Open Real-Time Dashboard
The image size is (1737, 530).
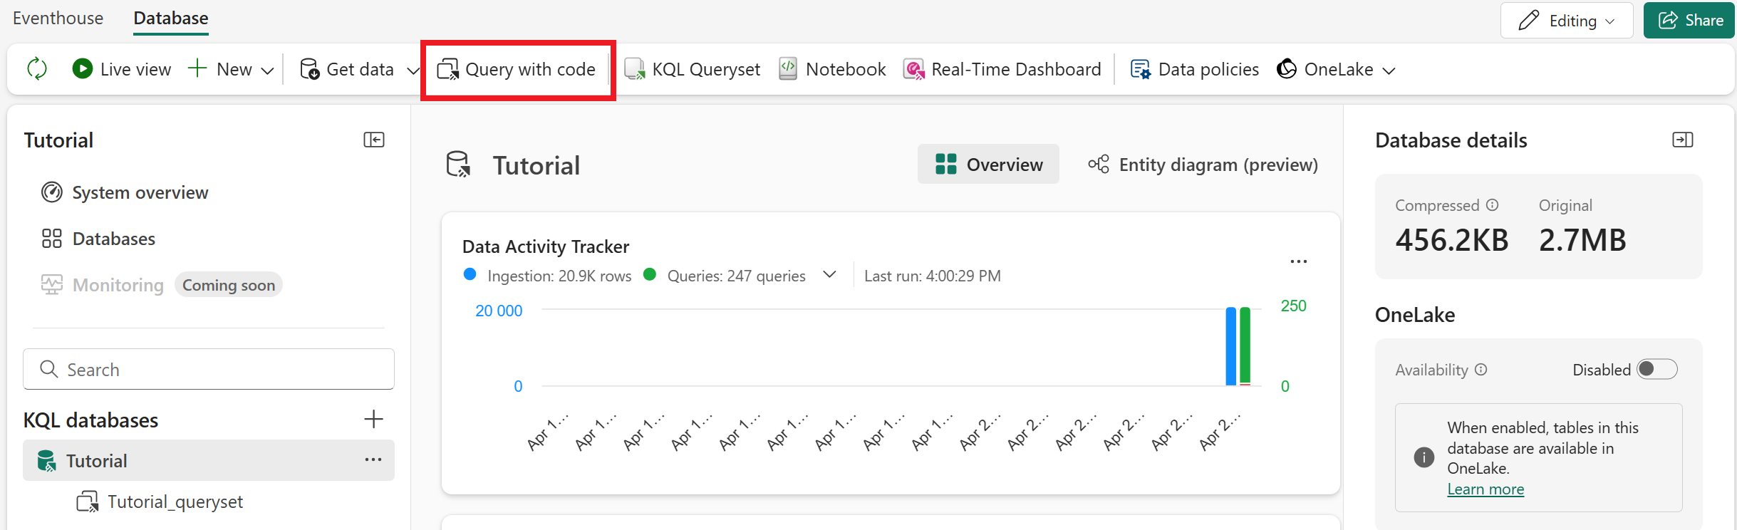(x=1002, y=69)
